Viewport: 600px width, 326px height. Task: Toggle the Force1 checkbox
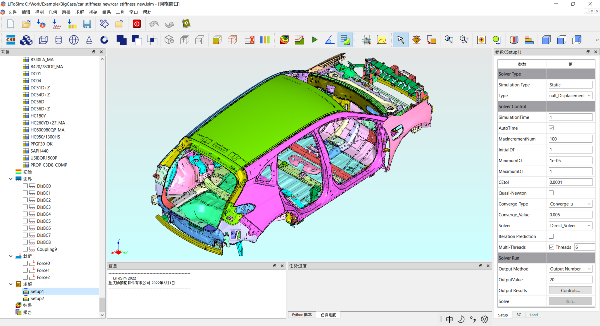coord(25,270)
